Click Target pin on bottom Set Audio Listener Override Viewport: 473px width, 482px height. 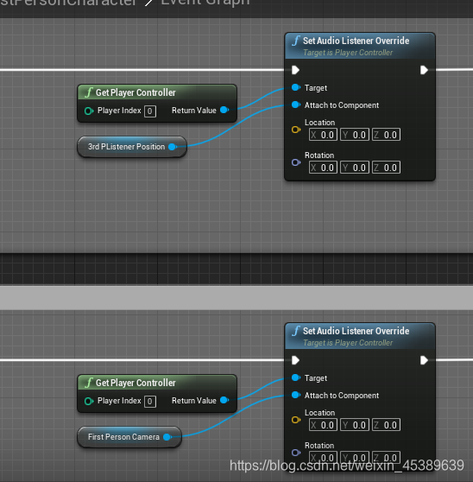(x=296, y=377)
